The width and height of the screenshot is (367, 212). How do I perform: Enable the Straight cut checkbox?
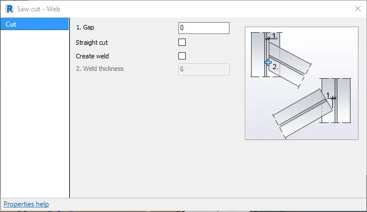182,43
